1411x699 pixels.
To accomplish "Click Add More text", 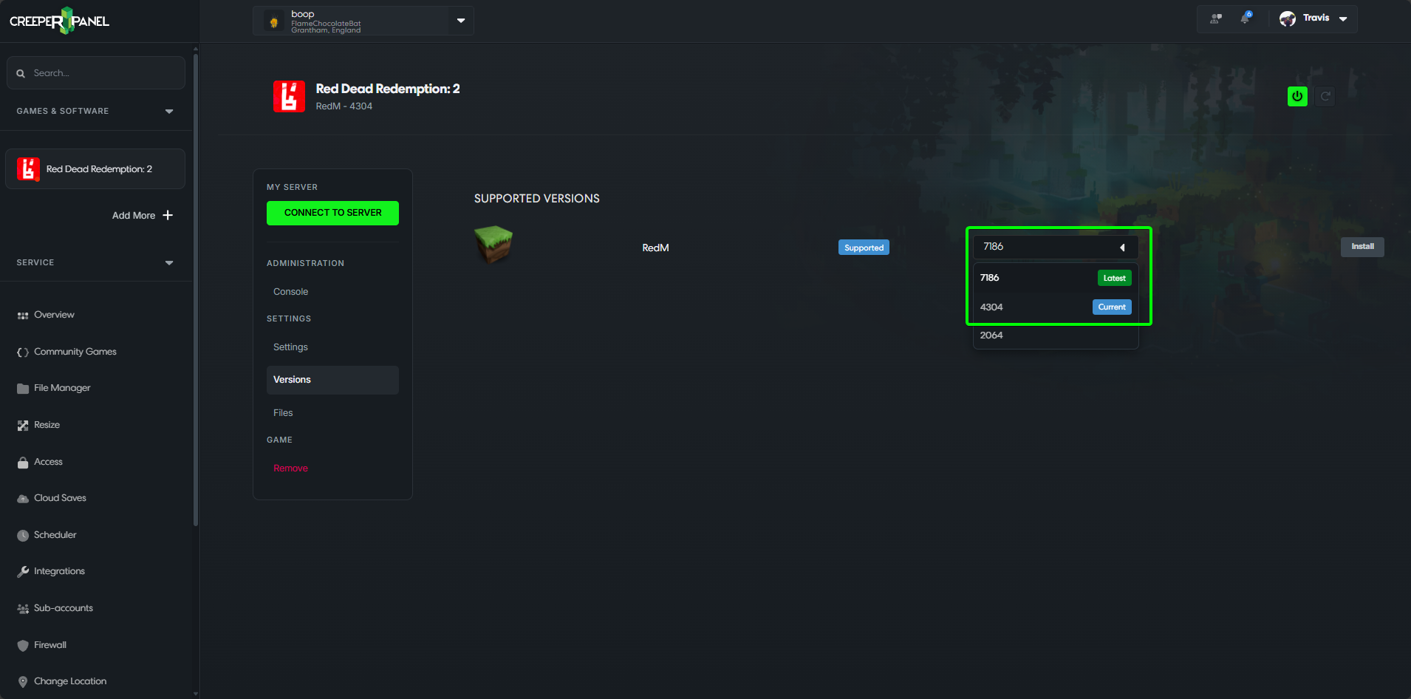I will coord(134,216).
